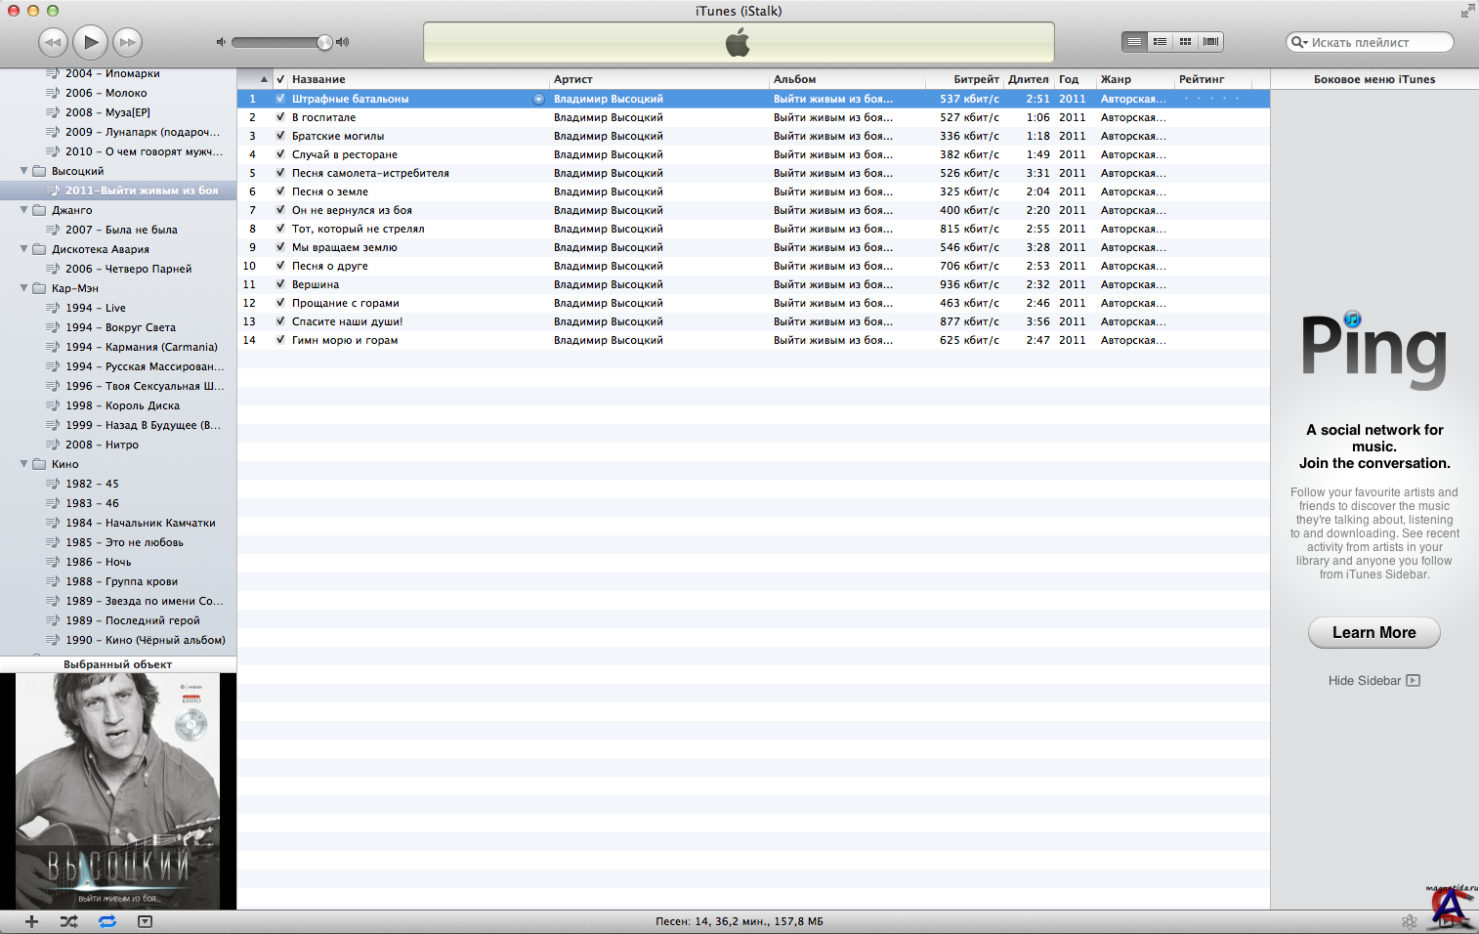Collapse the 'Высоцкий' folder
The image size is (1479, 934).
tap(24, 171)
